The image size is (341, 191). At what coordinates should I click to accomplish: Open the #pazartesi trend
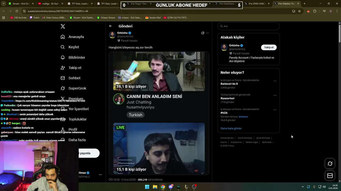click(x=227, y=98)
